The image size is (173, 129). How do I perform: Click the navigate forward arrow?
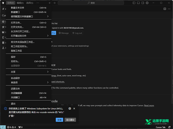(x=54, y=3)
